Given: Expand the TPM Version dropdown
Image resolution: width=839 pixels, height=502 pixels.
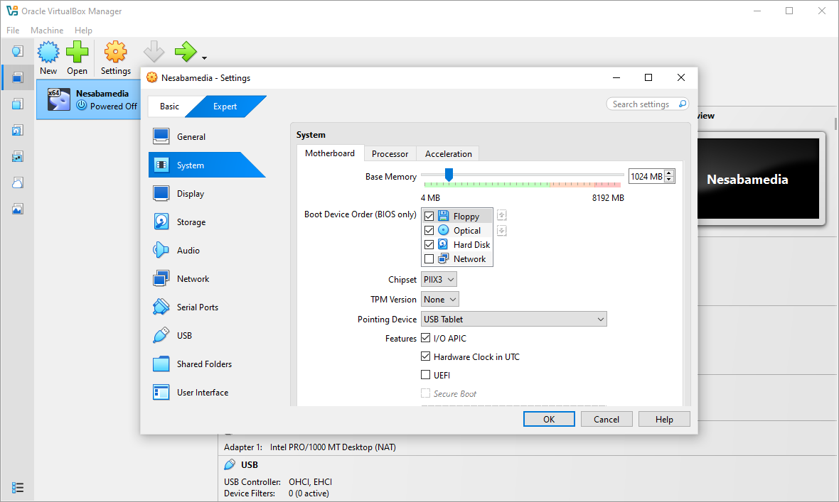Looking at the screenshot, I should click(x=439, y=300).
